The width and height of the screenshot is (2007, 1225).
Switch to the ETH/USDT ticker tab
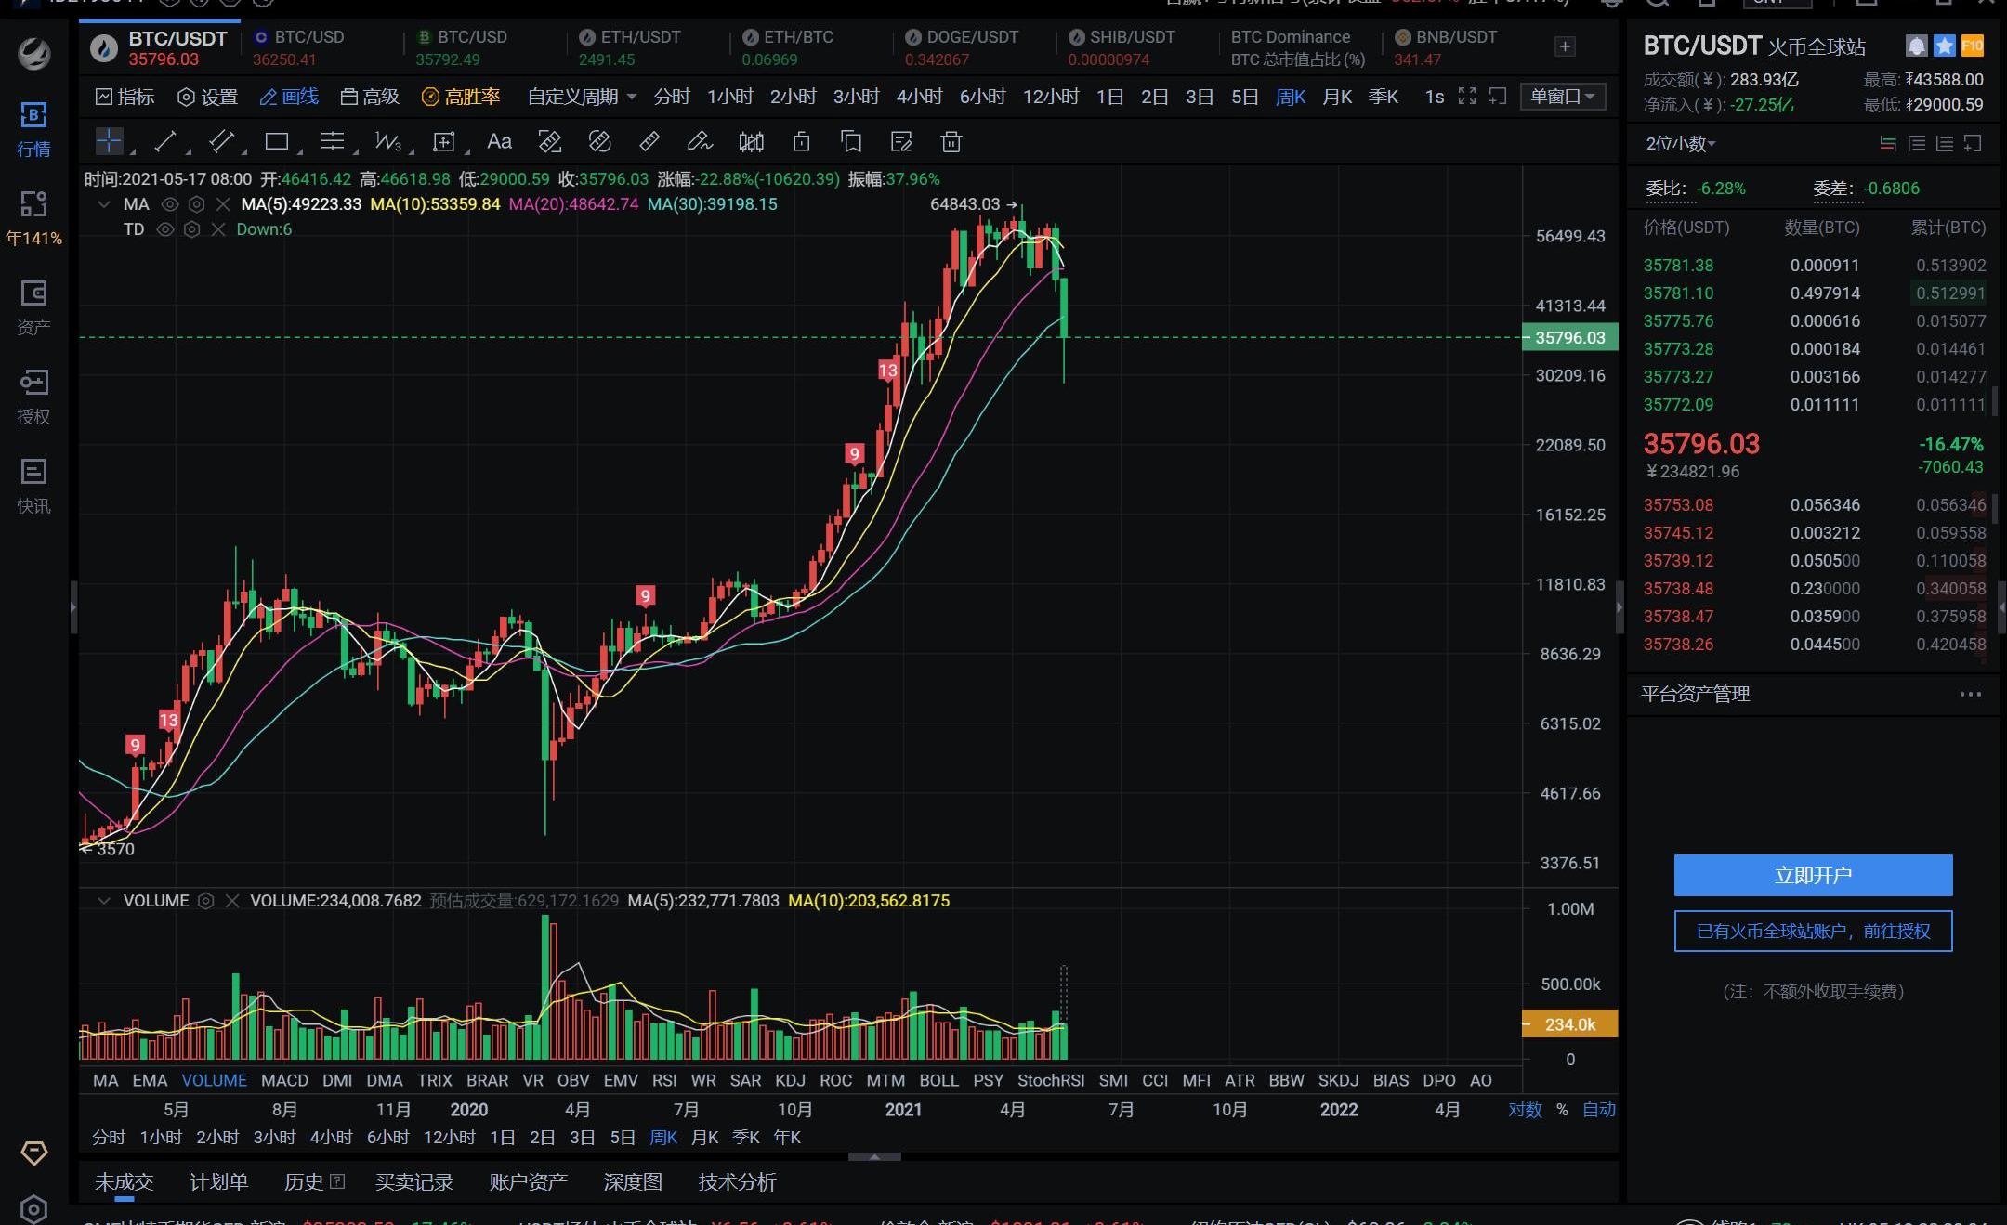click(x=631, y=47)
